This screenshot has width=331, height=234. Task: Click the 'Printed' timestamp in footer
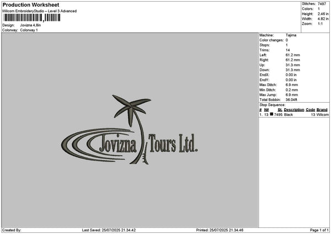point(220,230)
